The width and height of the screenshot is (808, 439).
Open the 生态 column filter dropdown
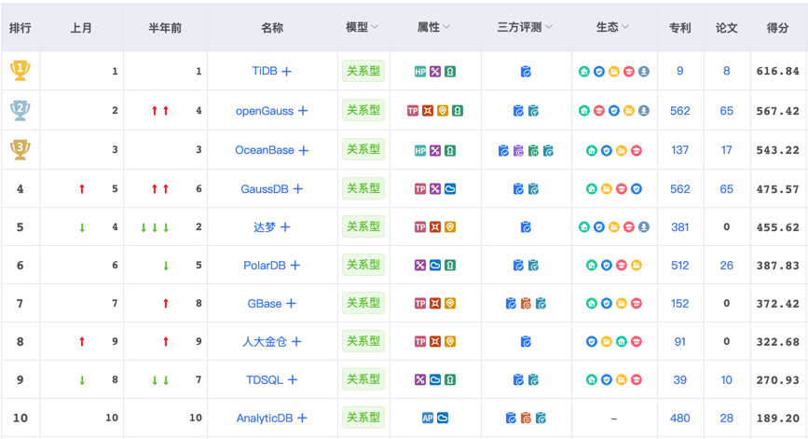pos(625,27)
